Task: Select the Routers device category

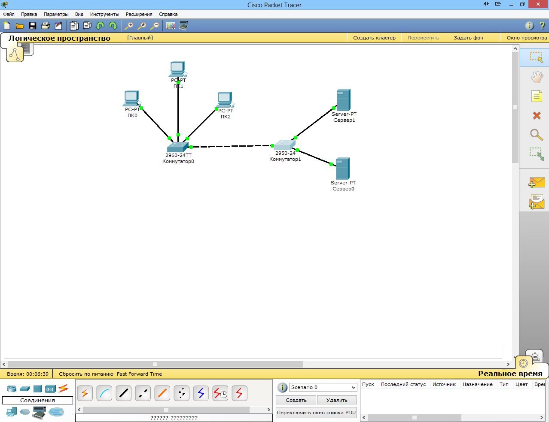Action: [x=12, y=389]
